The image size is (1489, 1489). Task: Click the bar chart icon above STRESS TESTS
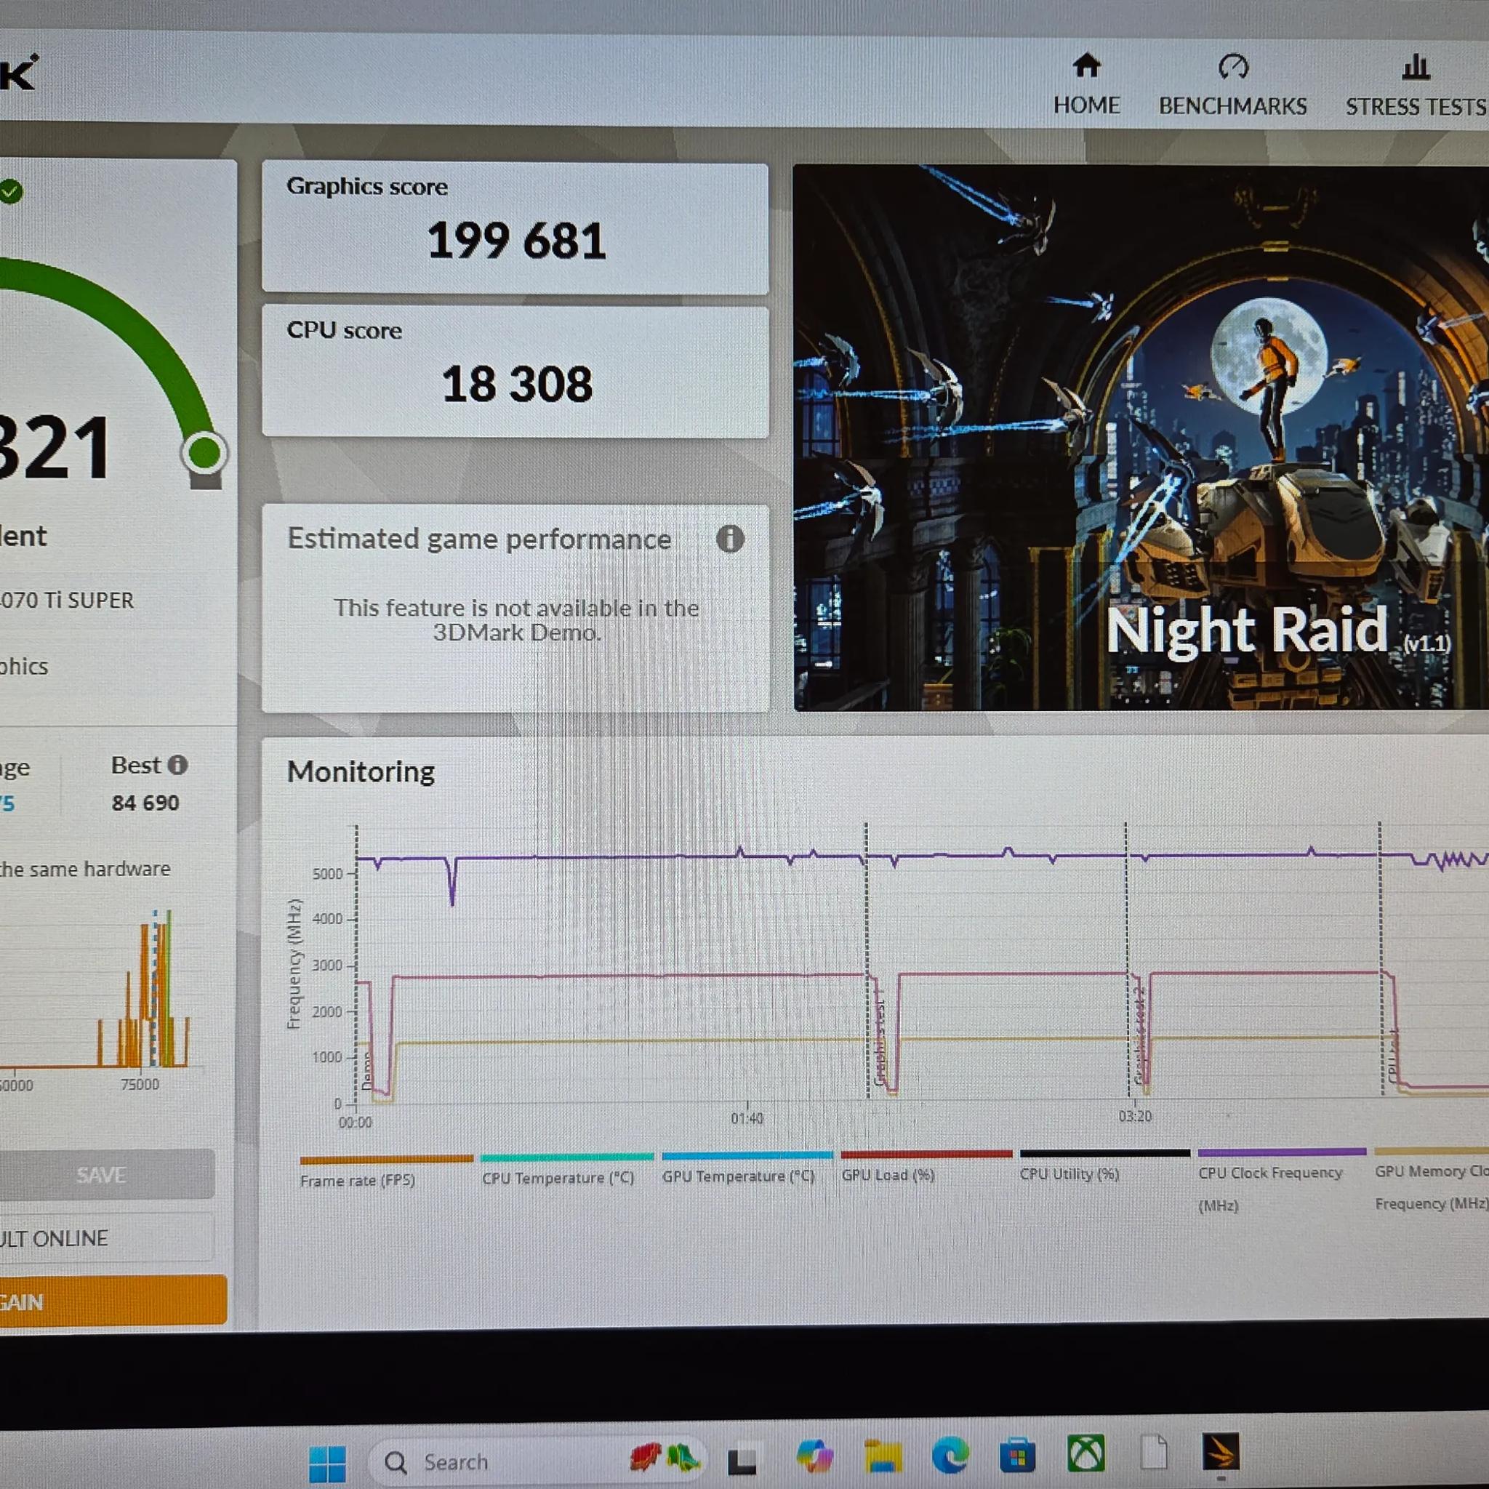pyautogui.click(x=1416, y=67)
